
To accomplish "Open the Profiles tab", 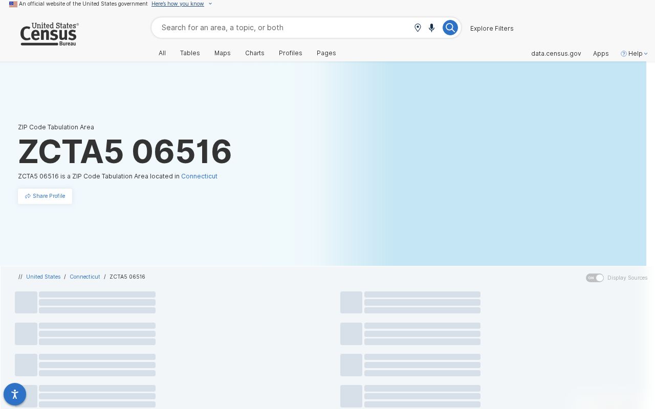I will 291,53.
